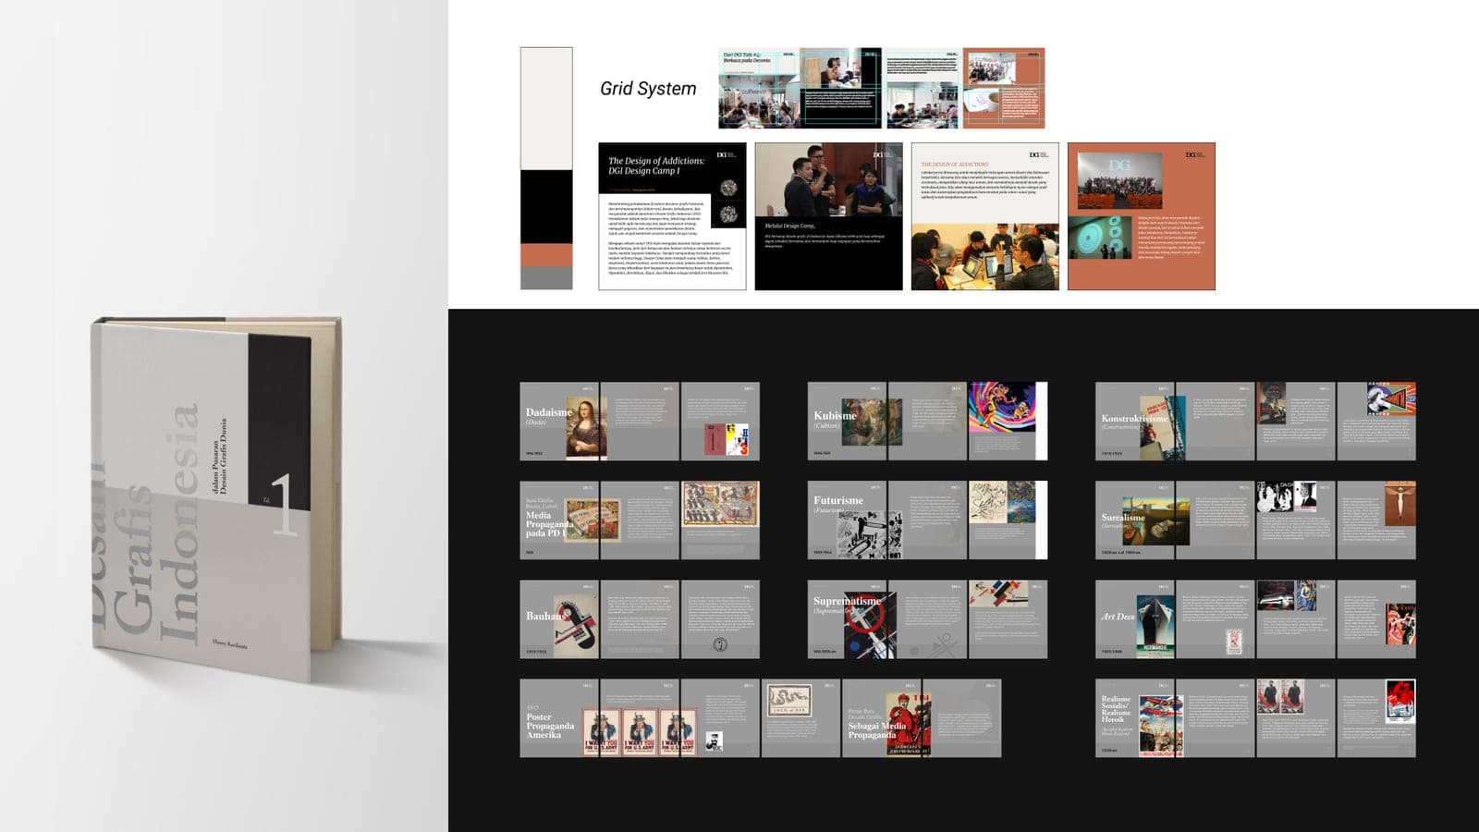
Task: Select the "Kubisme" title page
Action: point(847,422)
